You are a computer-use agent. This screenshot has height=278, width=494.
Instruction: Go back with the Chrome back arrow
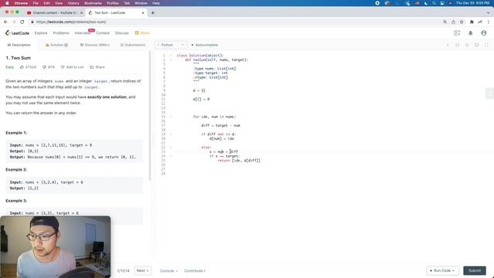click(5, 22)
